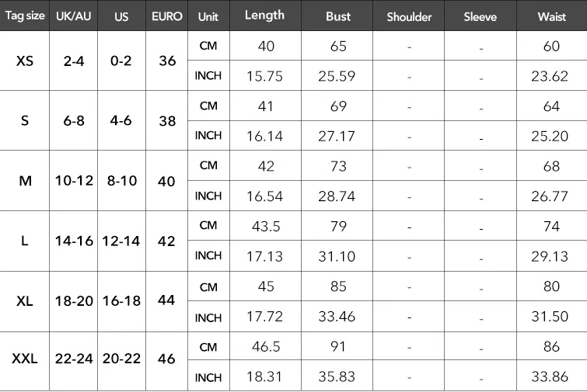Click the Shoulder column header

[409, 16]
